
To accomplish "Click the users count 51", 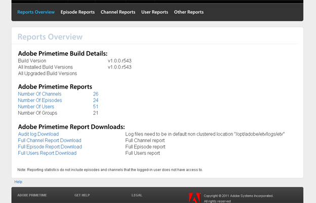I will [x=96, y=107].
